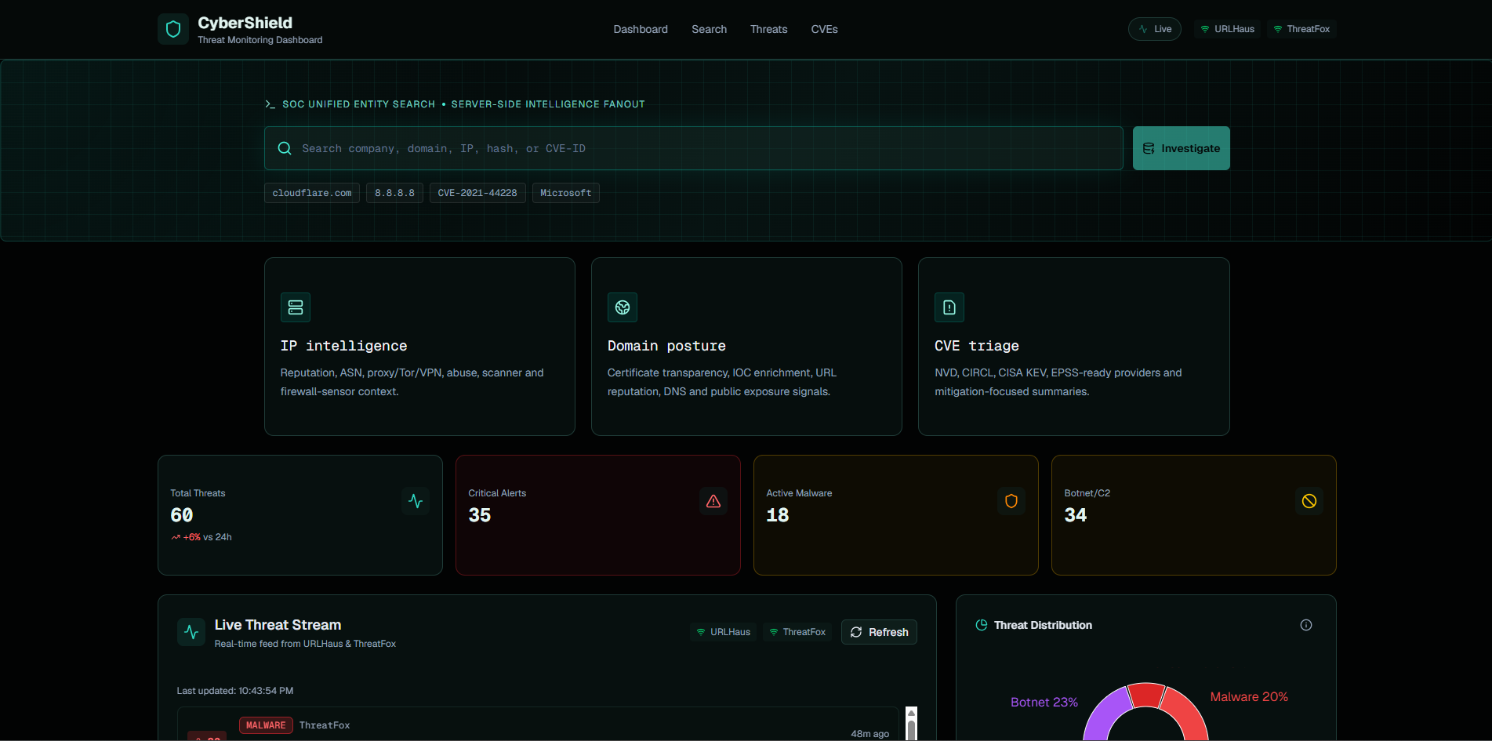Click the Active Malware value 18
This screenshot has width=1492, height=741.
click(778, 515)
